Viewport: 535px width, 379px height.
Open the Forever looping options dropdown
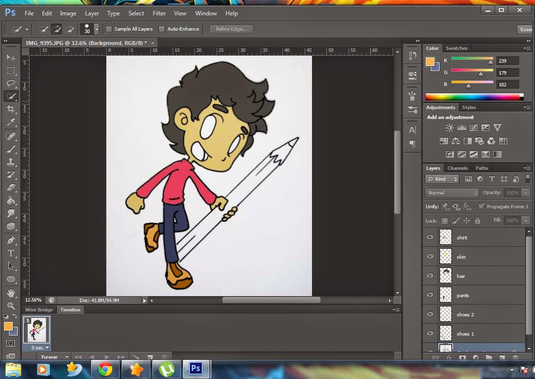(54, 357)
